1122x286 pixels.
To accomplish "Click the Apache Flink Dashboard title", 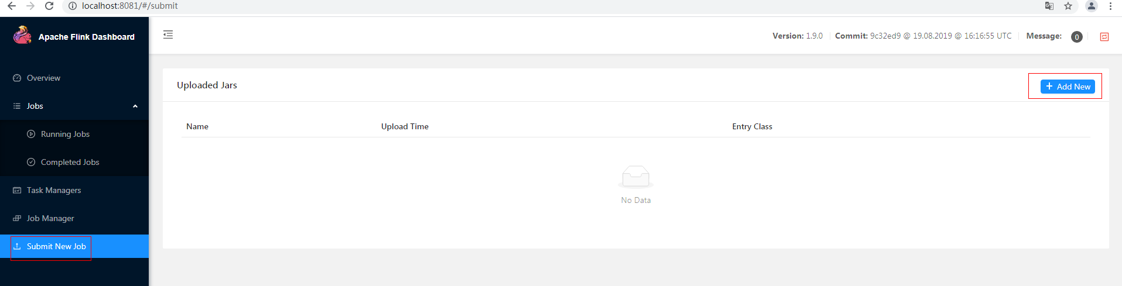I will 87,37.
